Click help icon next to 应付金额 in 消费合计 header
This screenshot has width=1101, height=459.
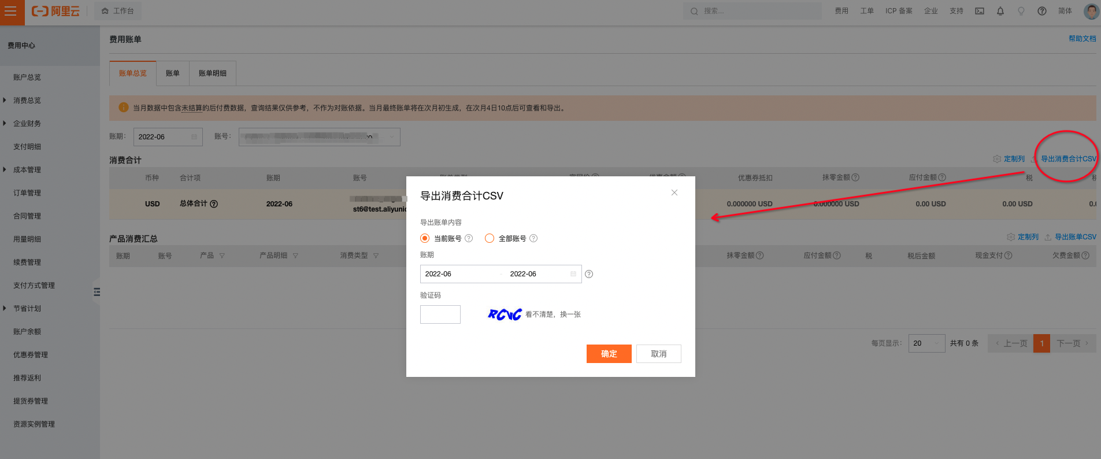942,177
